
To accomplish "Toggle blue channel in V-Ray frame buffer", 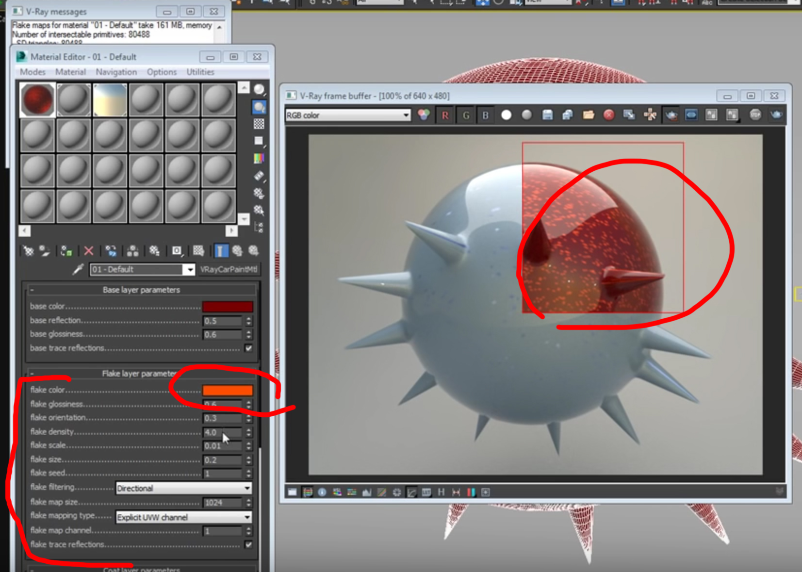I will click(486, 115).
